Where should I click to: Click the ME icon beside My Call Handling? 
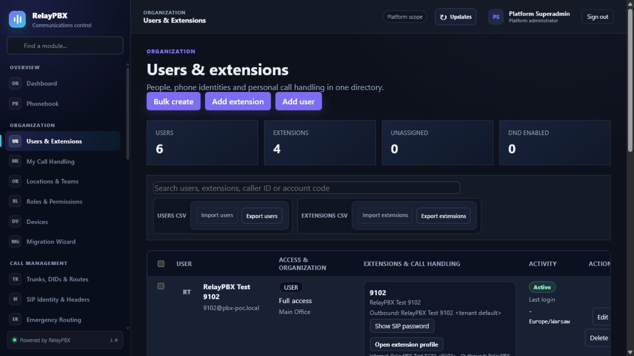click(15, 161)
